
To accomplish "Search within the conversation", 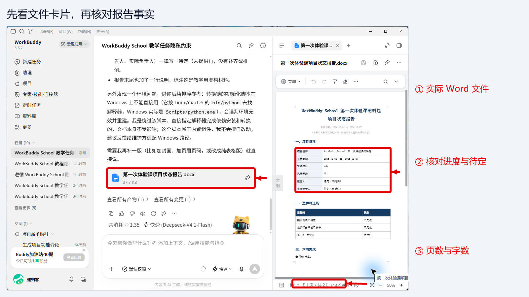I will tap(239, 46).
